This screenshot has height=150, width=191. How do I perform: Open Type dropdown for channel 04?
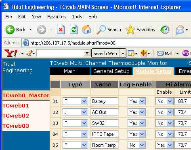coord(84,134)
